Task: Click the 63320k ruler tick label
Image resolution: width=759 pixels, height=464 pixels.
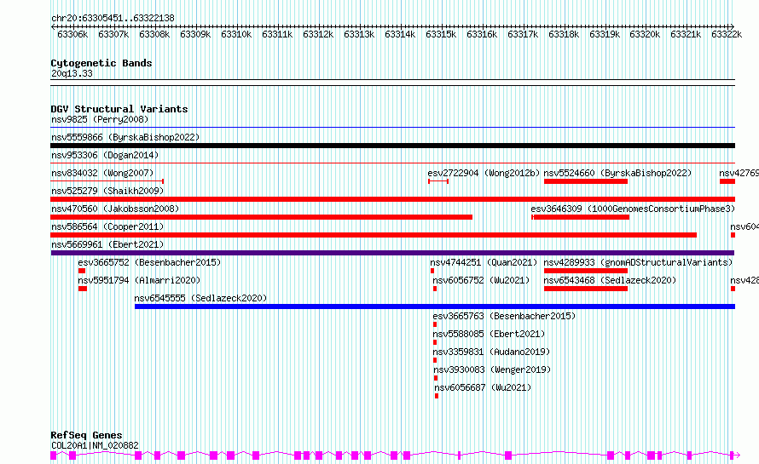Action: [x=645, y=34]
